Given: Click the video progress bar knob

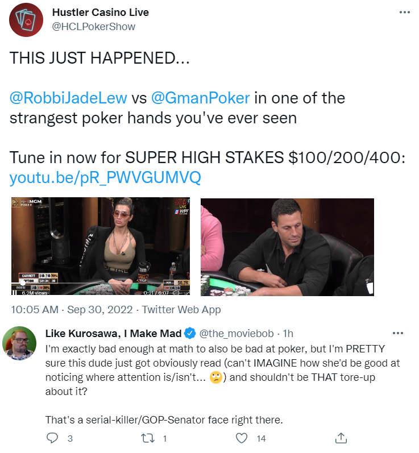Looking at the screenshot, I should click(x=23, y=283).
